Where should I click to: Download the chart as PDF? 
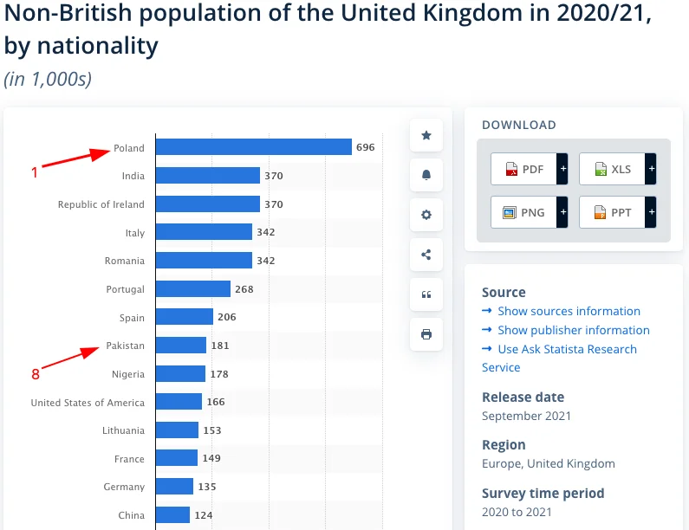523,169
